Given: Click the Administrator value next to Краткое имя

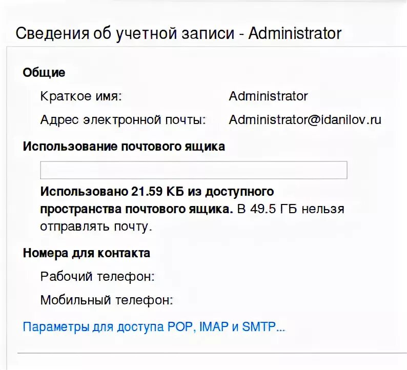Looking at the screenshot, I should coord(268,96).
